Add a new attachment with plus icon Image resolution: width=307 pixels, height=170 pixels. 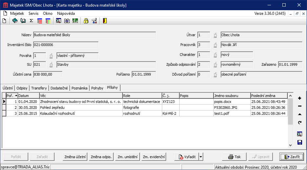point(299,98)
